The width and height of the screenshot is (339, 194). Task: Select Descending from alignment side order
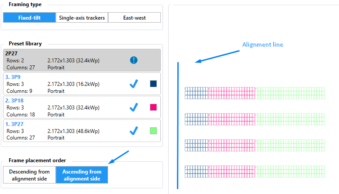coord(29,175)
